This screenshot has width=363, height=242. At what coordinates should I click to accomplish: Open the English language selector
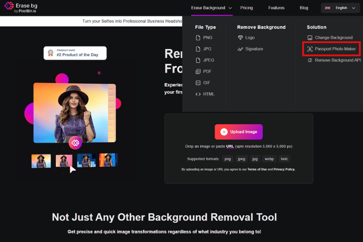coord(341,8)
